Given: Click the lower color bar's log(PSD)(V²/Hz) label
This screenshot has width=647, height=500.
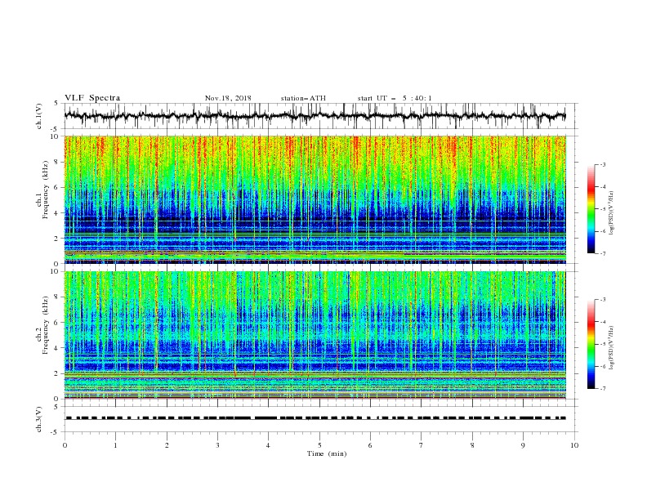Looking at the screenshot, I should 612,348.
